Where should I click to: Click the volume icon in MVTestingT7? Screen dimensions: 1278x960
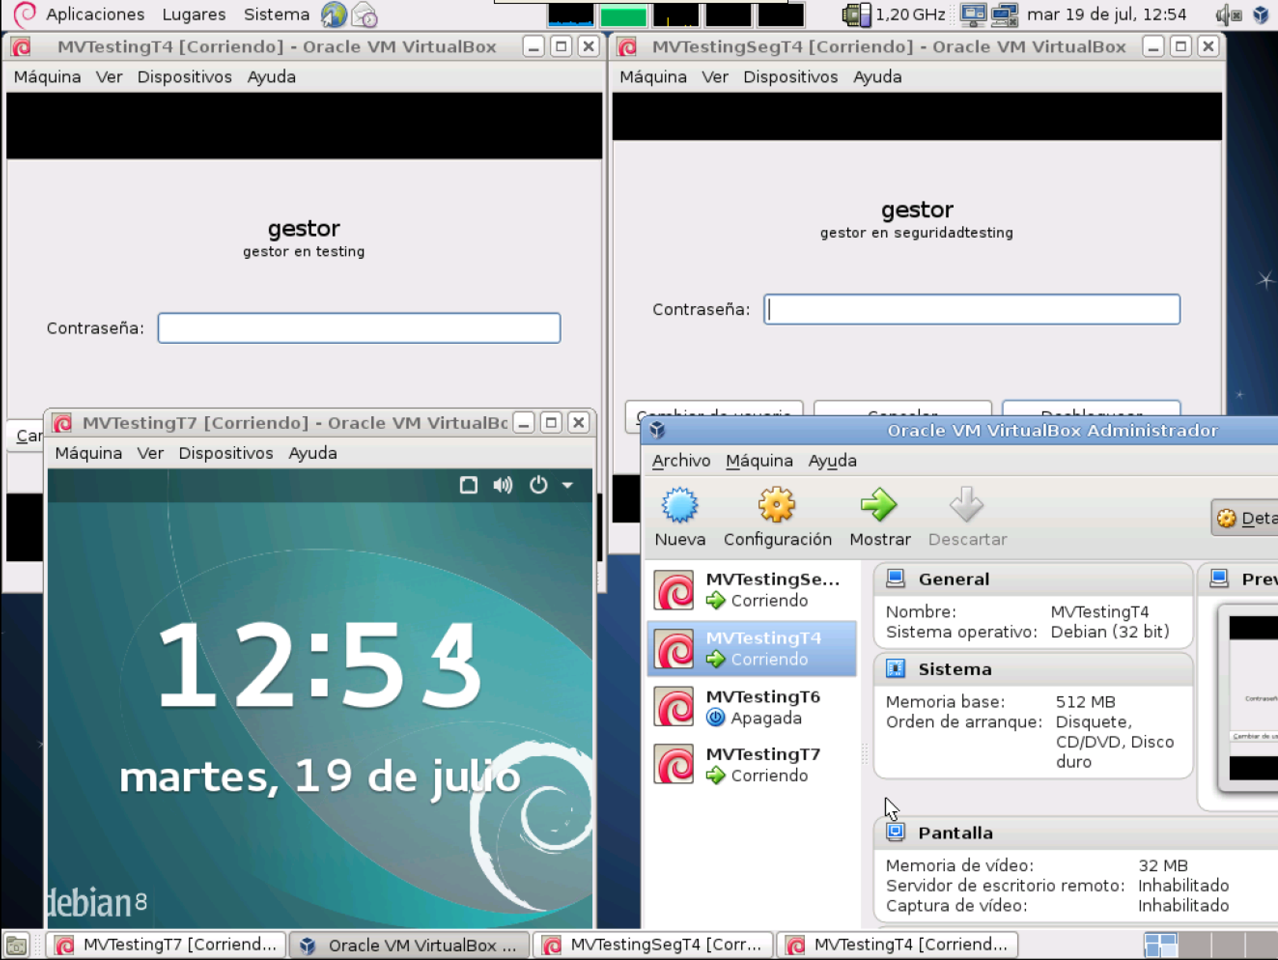click(x=503, y=485)
